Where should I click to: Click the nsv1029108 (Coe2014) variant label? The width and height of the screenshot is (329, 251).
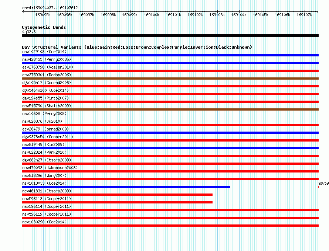pos(44,52)
